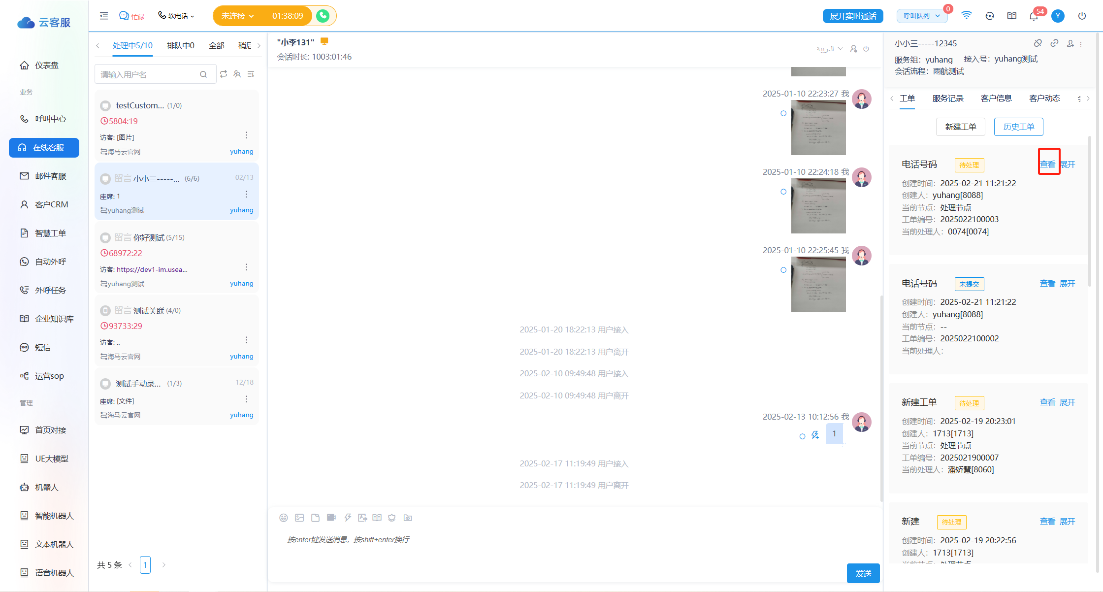This screenshot has width=1103, height=592.
Task: Open the emoji picker in the chat toolbar
Action: tap(284, 518)
